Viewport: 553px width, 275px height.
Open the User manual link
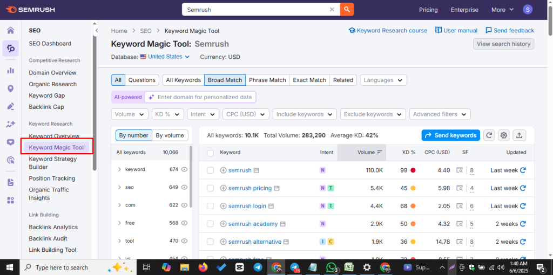pos(456,31)
